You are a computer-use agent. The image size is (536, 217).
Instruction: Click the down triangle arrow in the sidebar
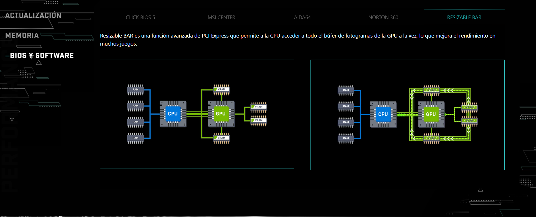coord(12,120)
